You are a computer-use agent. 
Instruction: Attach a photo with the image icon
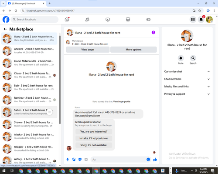point(74,160)
